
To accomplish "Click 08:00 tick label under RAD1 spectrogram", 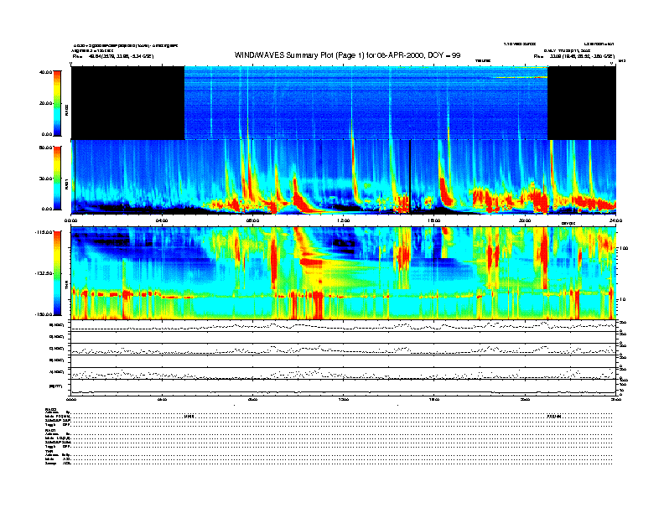I will 252,220.
